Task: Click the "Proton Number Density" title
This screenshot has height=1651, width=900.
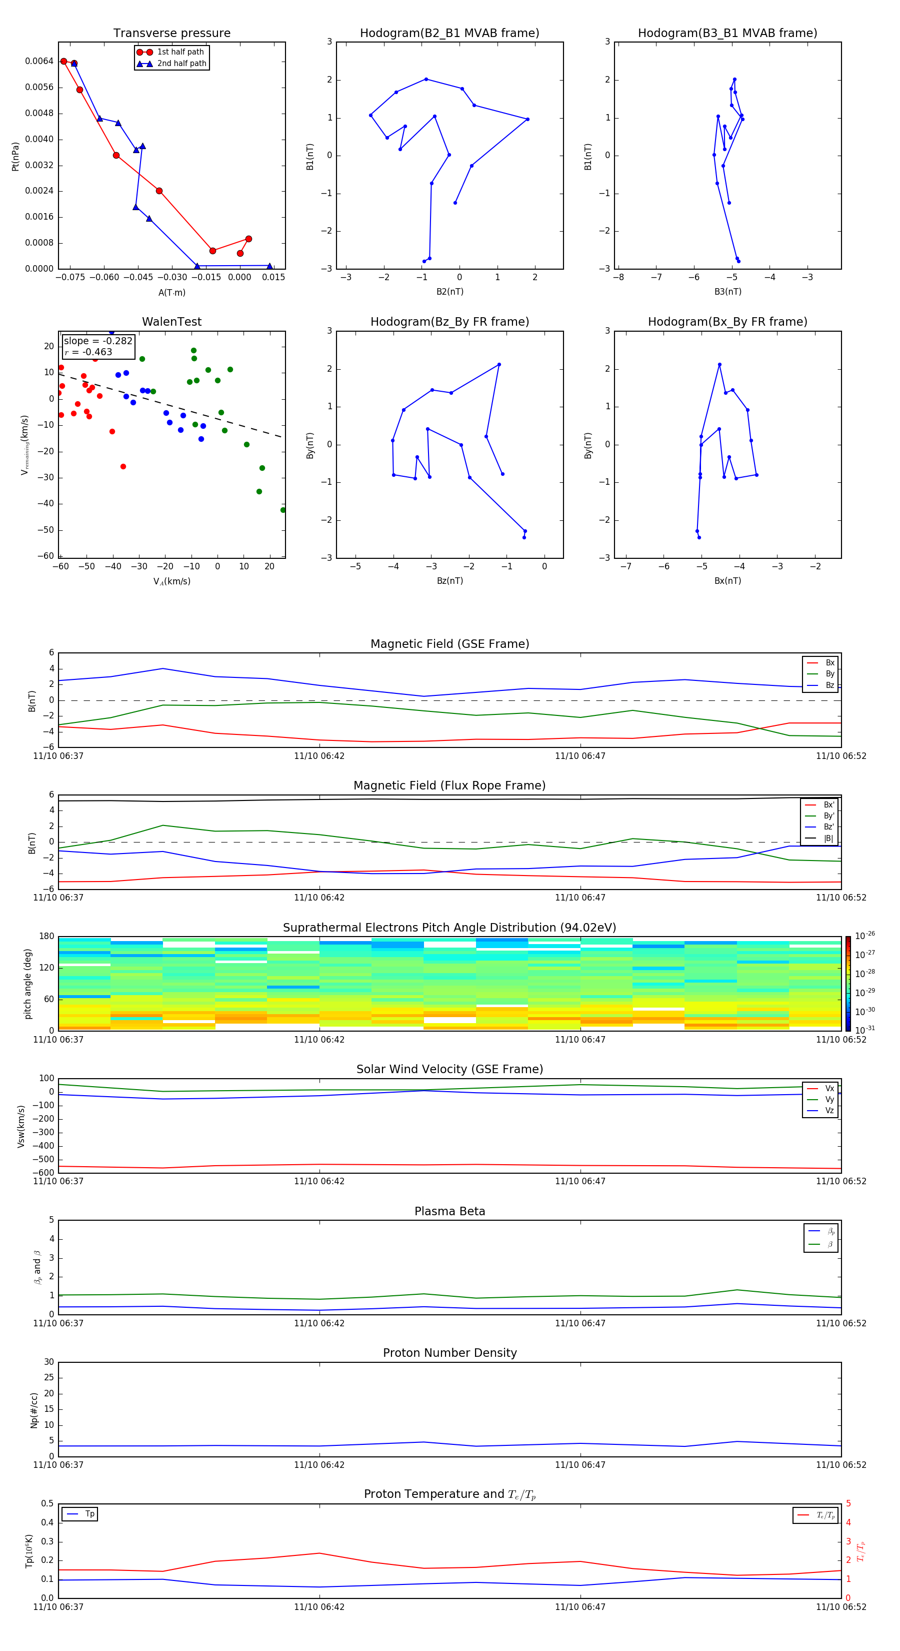Action: (449, 1353)
